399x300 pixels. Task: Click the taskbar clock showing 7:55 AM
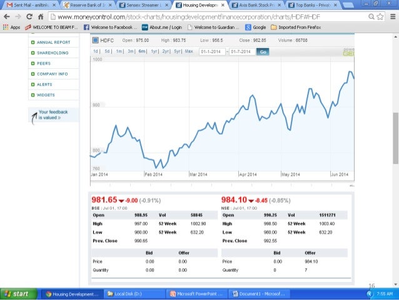tap(385, 294)
